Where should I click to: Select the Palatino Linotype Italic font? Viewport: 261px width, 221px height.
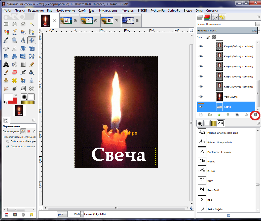point(219,142)
